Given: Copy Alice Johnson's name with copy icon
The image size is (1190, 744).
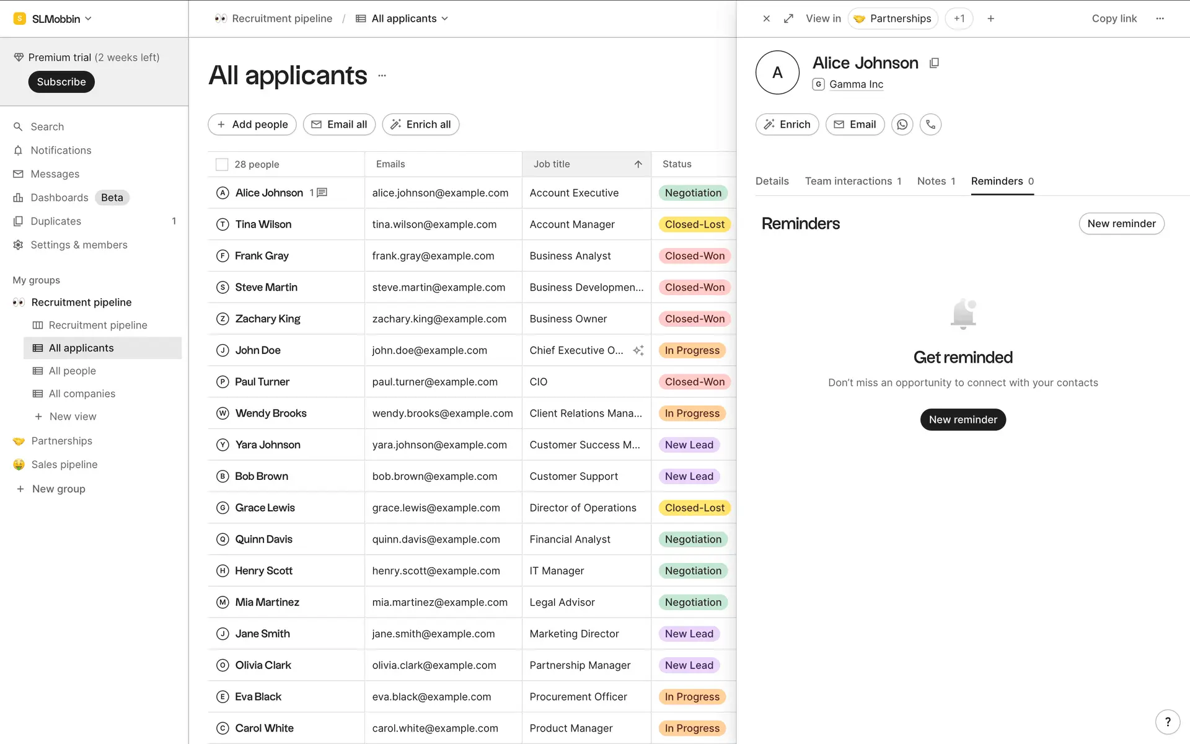Looking at the screenshot, I should pos(934,63).
